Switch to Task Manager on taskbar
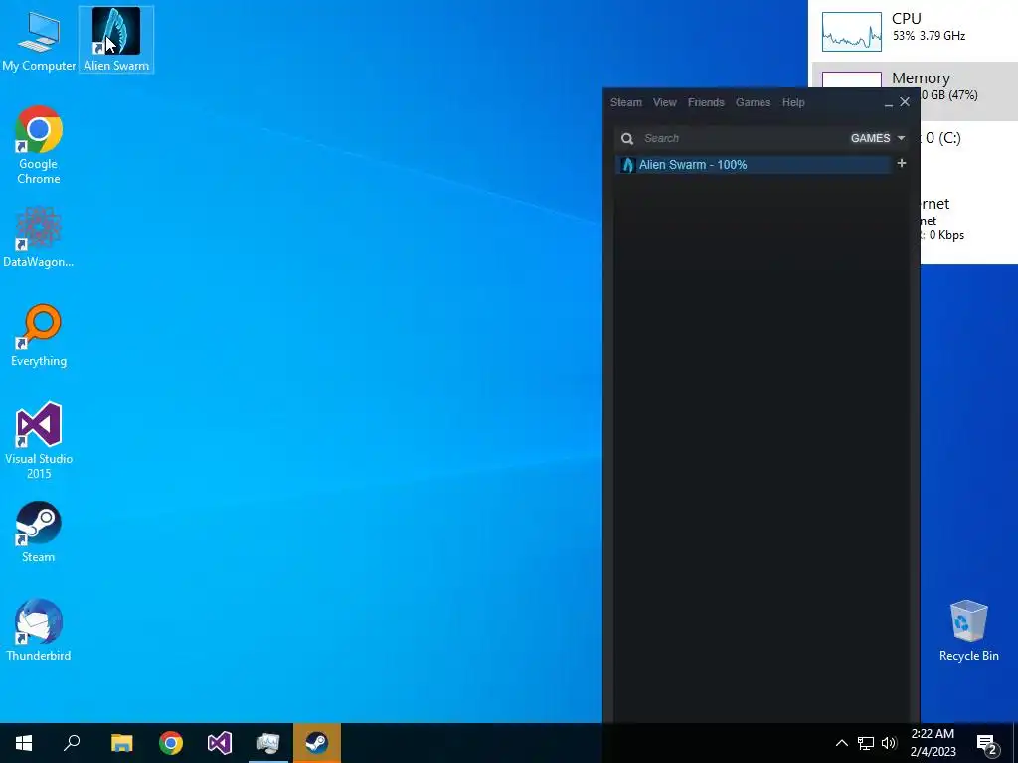This screenshot has height=763, width=1018. click(x=268, y=743)
